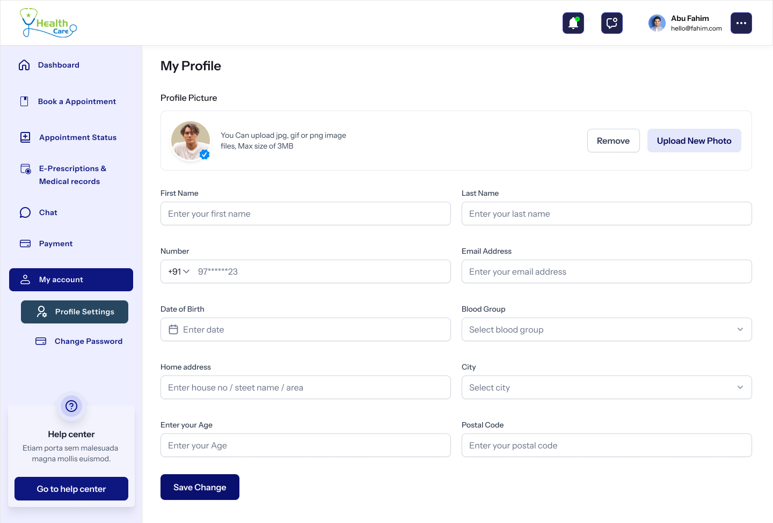Click the Profile Settings user-gear icon
This screenshot has height=523, width=773.
(42, 312)
